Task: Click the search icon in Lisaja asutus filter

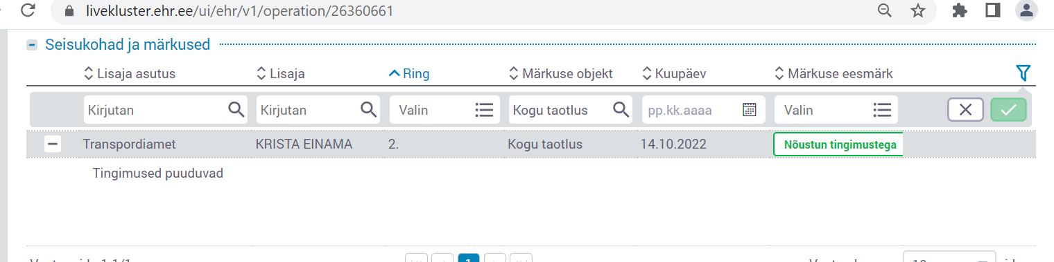Action: (236, 109)
